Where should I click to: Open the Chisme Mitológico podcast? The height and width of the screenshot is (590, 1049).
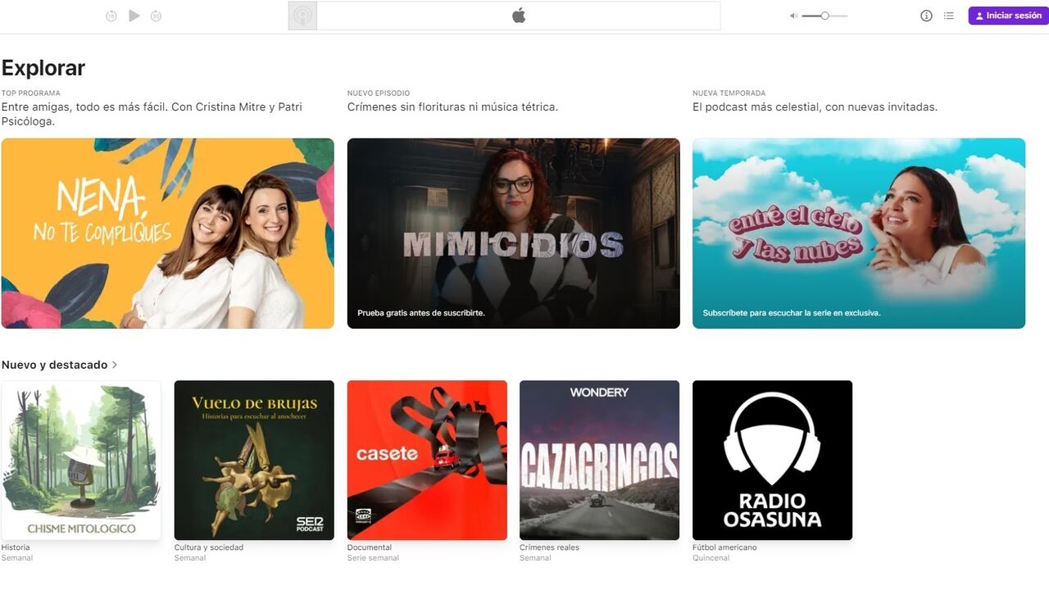81,460
